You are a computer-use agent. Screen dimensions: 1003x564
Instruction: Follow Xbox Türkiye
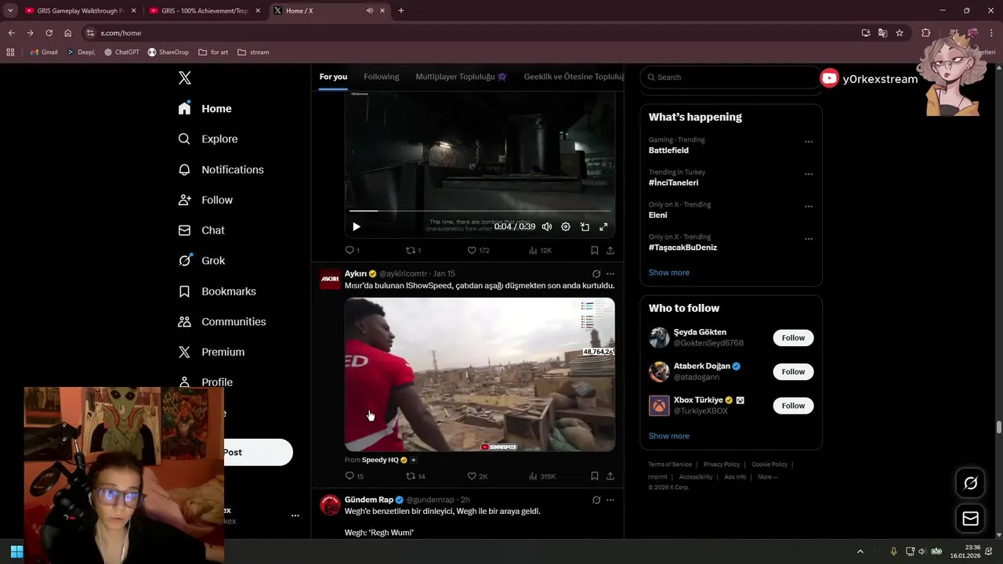793,405
